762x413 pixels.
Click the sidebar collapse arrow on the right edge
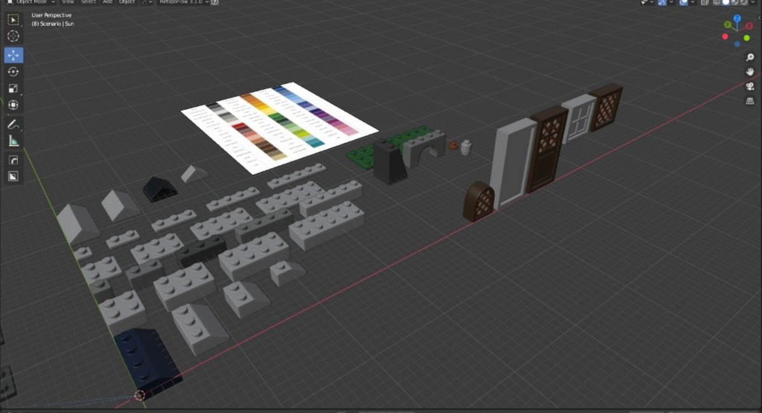[760, 18]
